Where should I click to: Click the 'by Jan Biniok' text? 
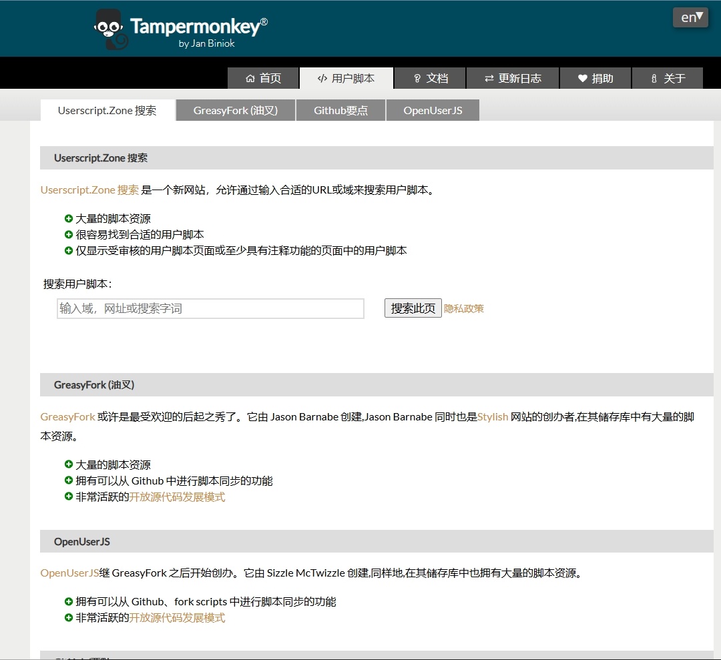tap(206, 43)
